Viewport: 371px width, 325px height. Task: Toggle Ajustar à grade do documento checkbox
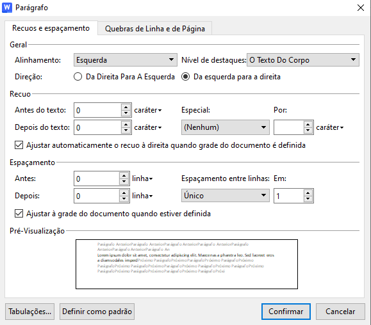(x=19, y=214)
